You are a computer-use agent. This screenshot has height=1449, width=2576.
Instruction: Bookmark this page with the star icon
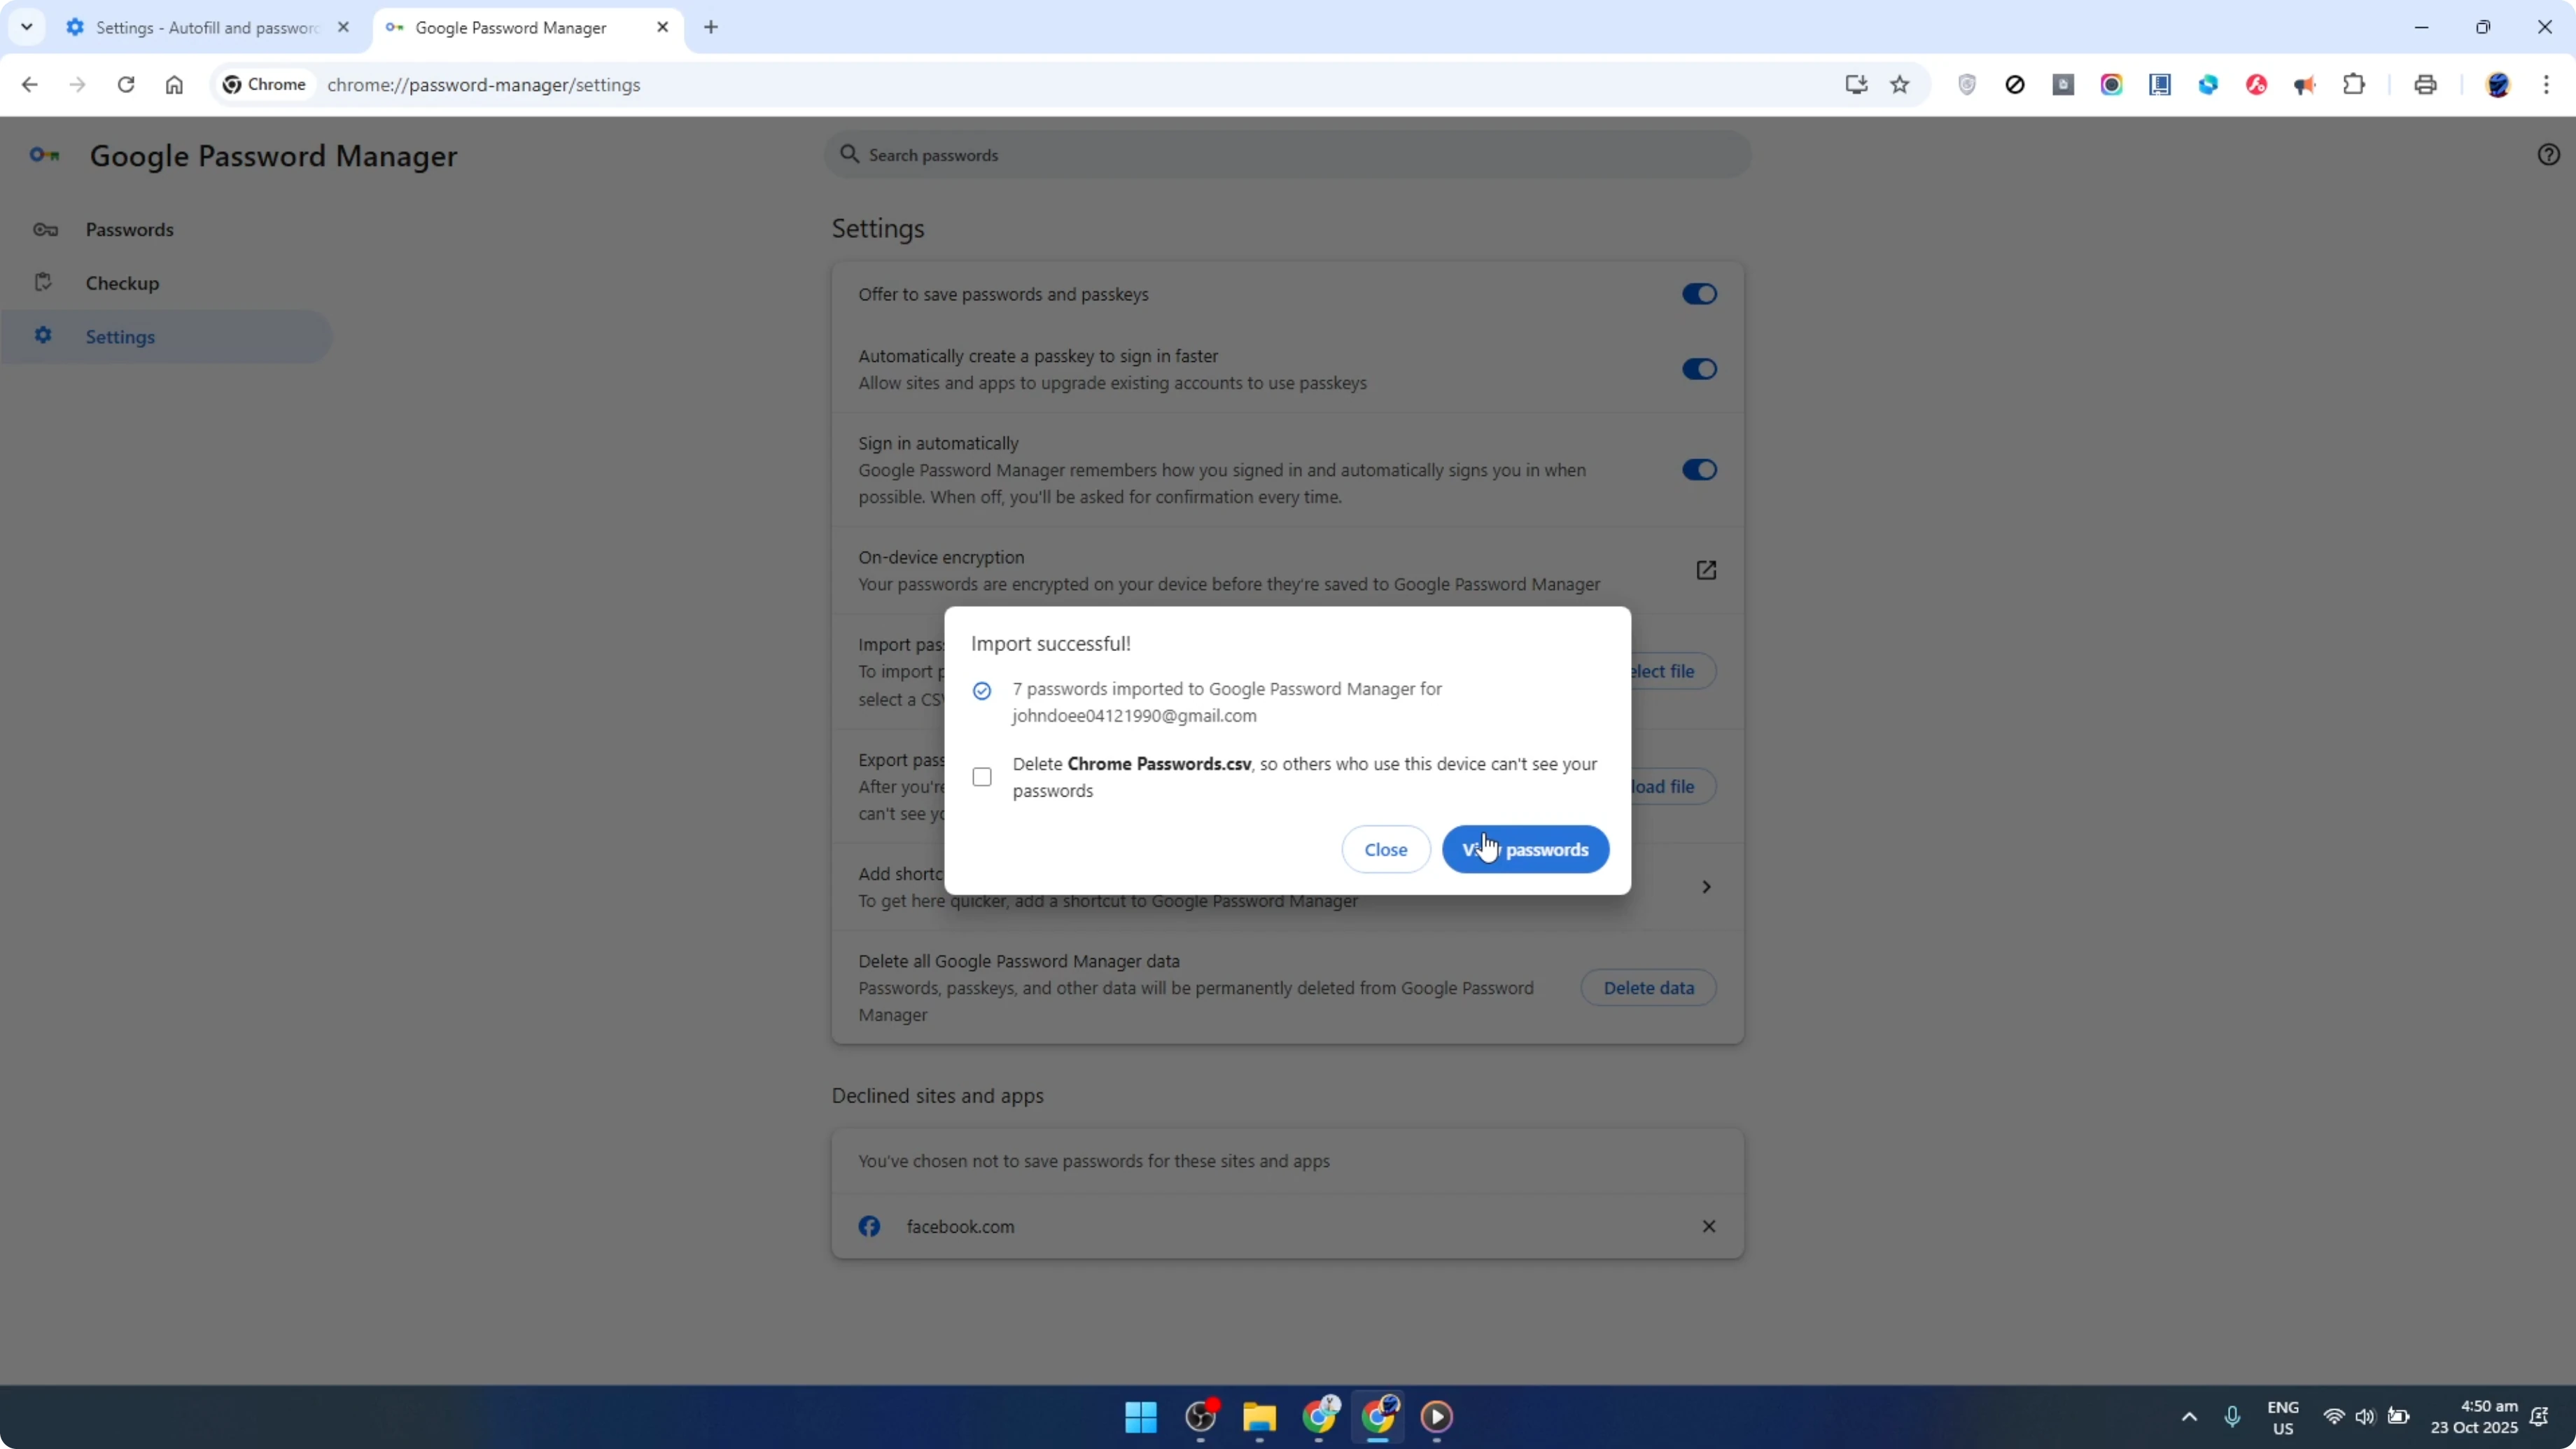(1899, 85)
